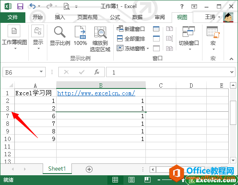
Task: Switch to the 插入 Insert tab
Action: pos(60,17)
